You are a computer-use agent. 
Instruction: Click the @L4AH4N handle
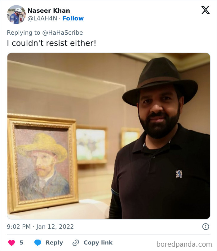tap(42, 18)
